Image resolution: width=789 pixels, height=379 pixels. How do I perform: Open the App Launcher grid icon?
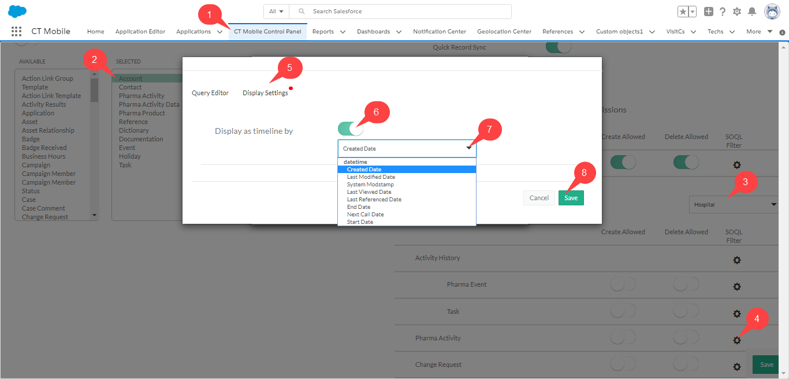point(16,32)
